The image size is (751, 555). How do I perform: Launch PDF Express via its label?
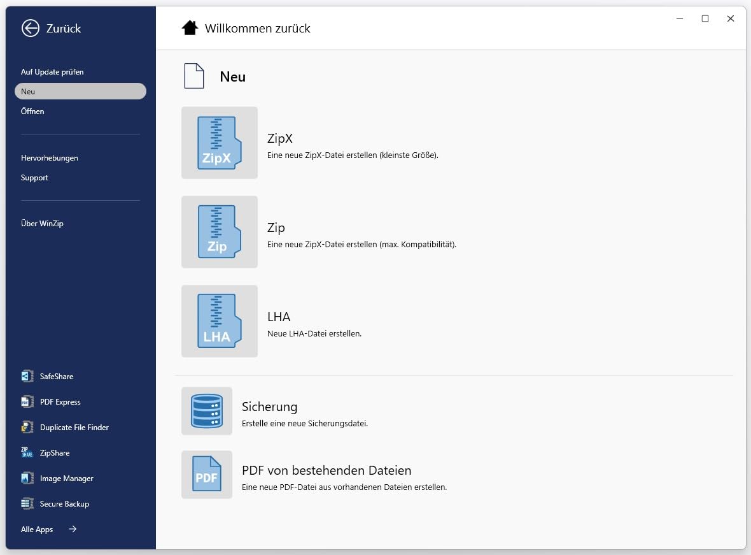[x=60, y=402]
